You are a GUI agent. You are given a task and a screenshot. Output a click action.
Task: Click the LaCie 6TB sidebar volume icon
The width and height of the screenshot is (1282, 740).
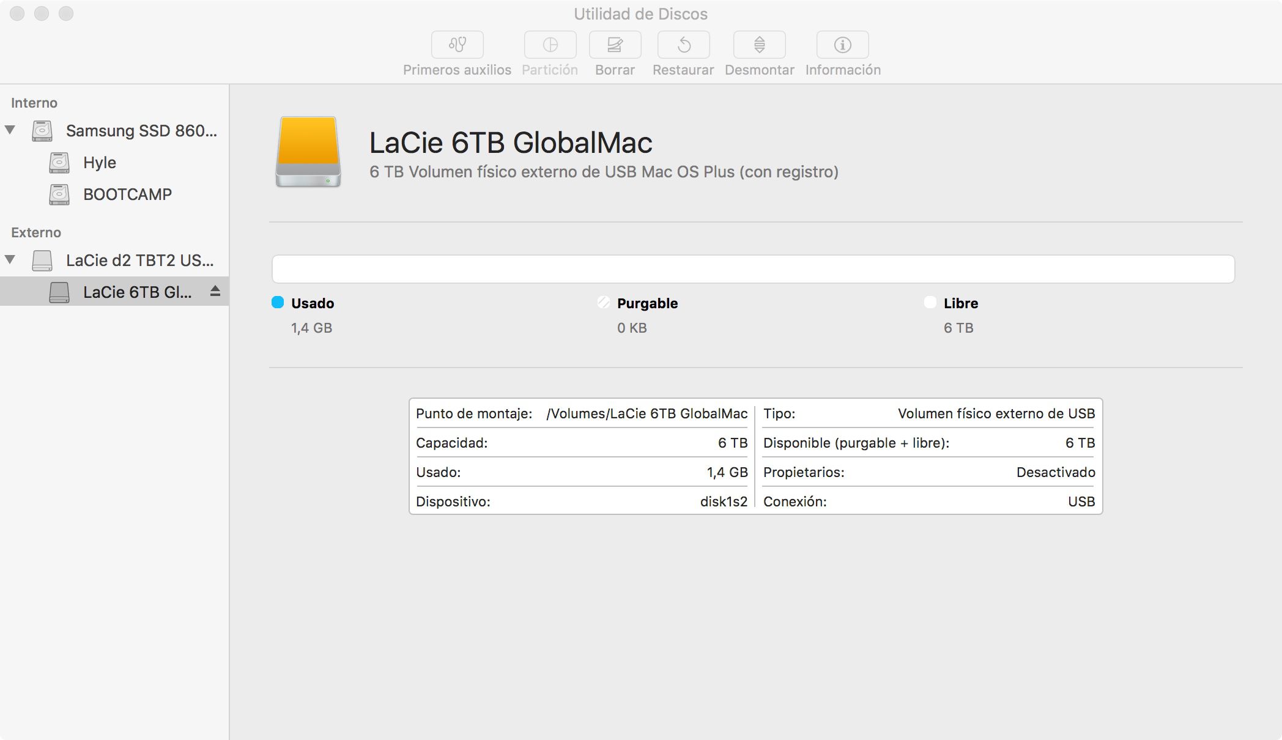pos(59,292)
